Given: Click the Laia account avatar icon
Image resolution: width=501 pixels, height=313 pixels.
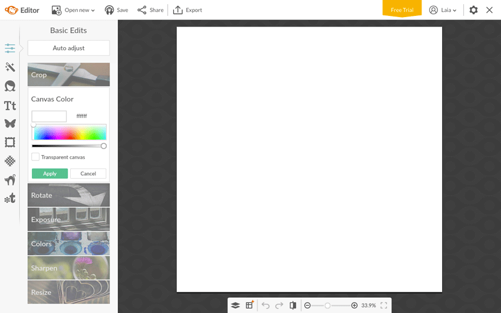Looking at the screenshot, I should (x=433, y=10).
